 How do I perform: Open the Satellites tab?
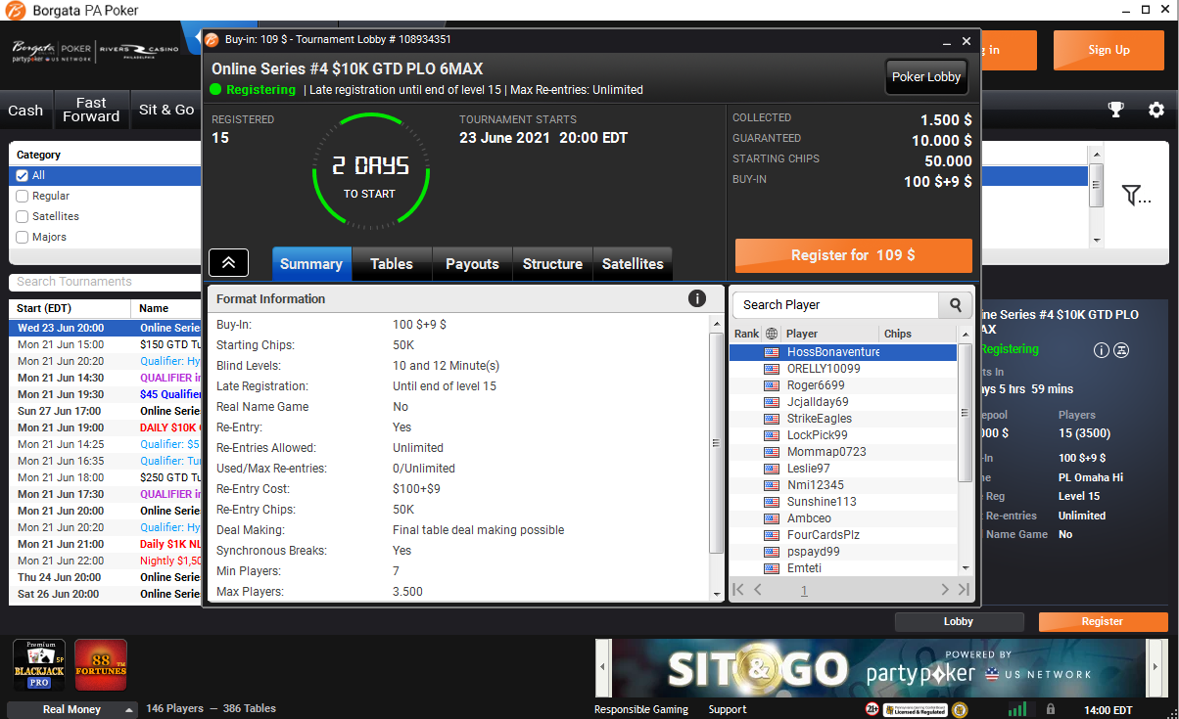coord(633,264)
